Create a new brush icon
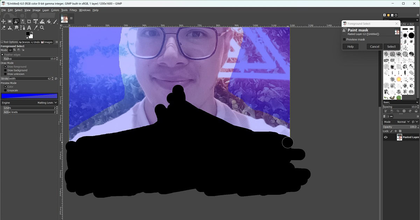 pos(392,111)
